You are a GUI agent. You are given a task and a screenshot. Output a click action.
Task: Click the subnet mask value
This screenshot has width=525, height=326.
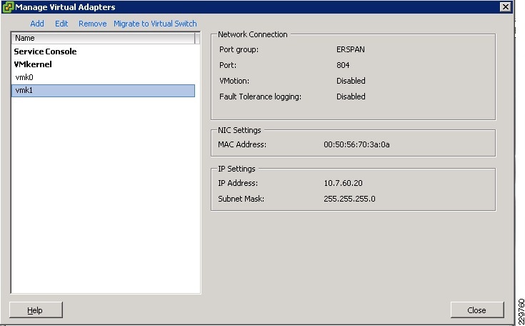[x=349, y=199]
